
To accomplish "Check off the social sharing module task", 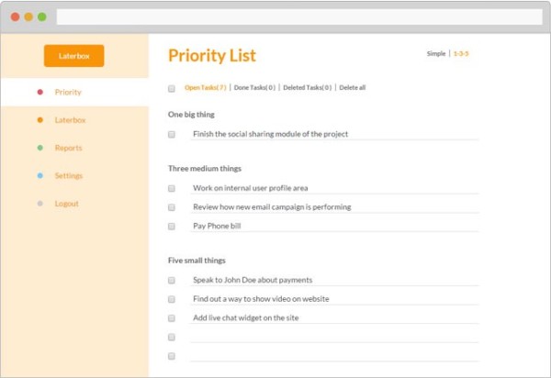I will 172,134.
